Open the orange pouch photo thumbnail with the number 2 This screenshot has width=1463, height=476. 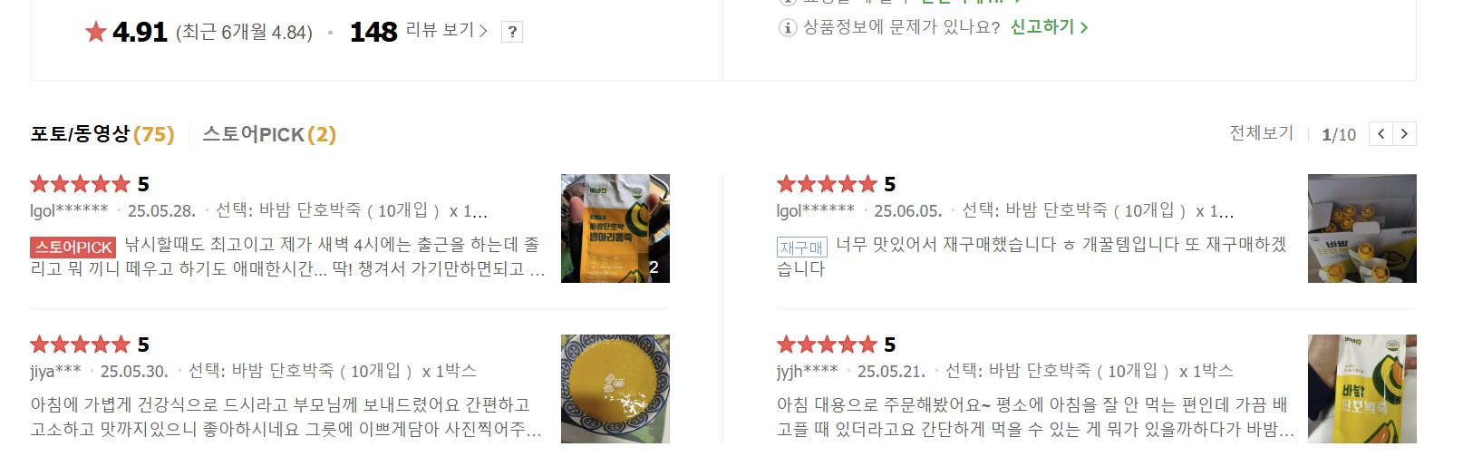point(615,228)
